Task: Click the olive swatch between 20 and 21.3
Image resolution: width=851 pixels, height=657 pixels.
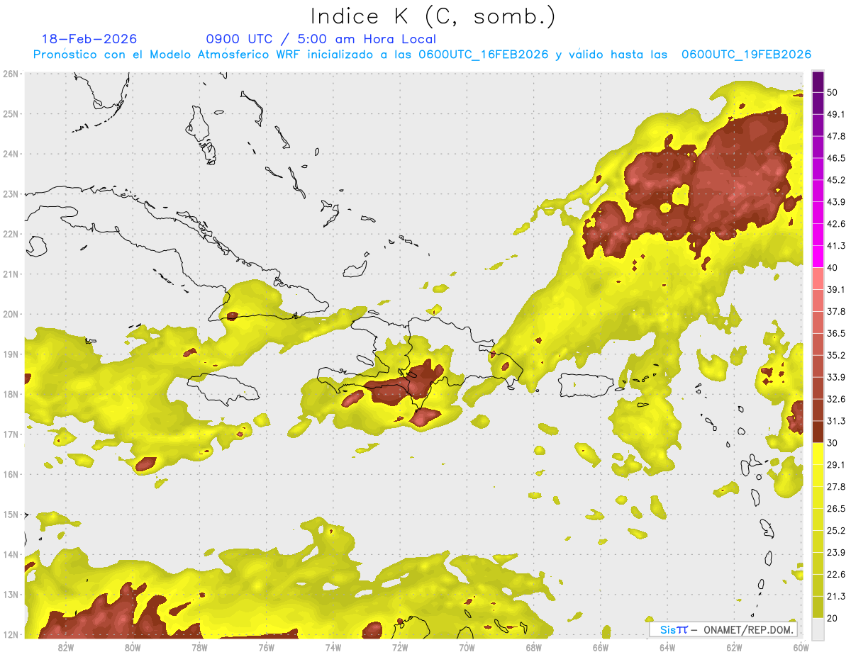Action: (x=818, y=607)
